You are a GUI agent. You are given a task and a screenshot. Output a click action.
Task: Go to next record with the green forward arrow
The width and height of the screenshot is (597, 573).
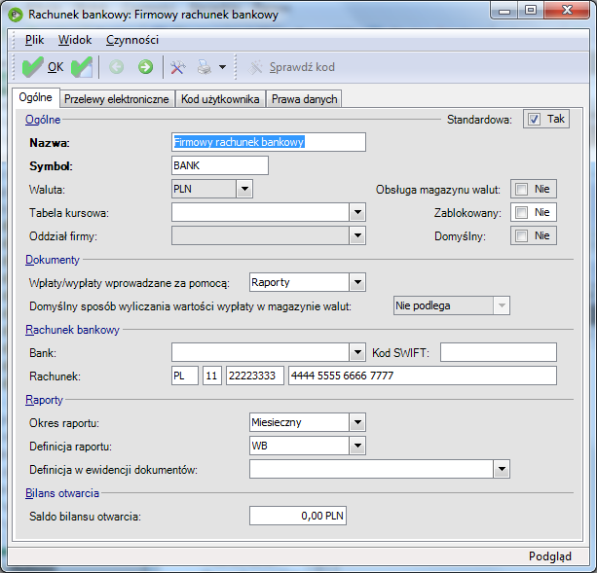(x=145, y=67)
